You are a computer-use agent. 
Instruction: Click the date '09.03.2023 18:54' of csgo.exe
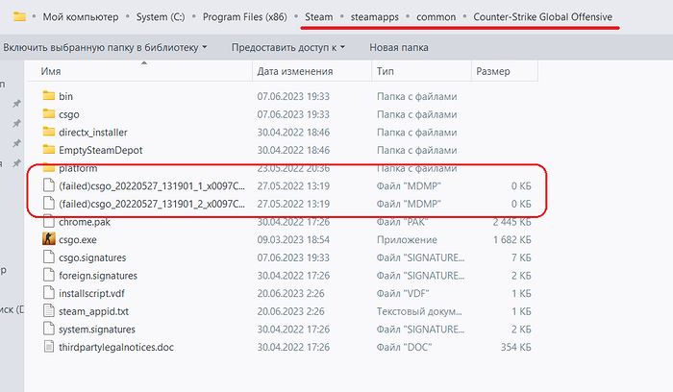coord(293,240)
